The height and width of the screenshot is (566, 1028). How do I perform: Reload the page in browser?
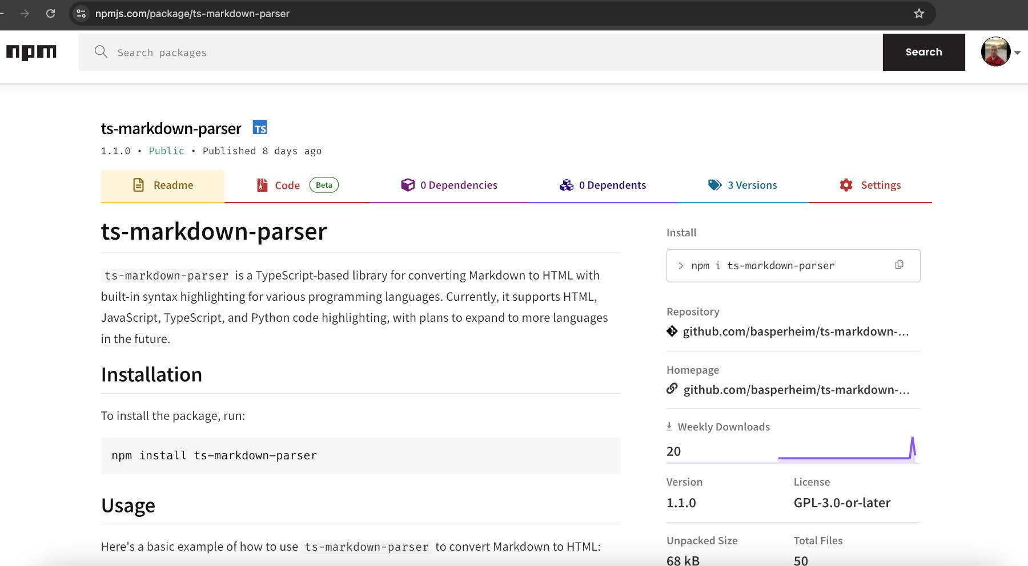51,13
